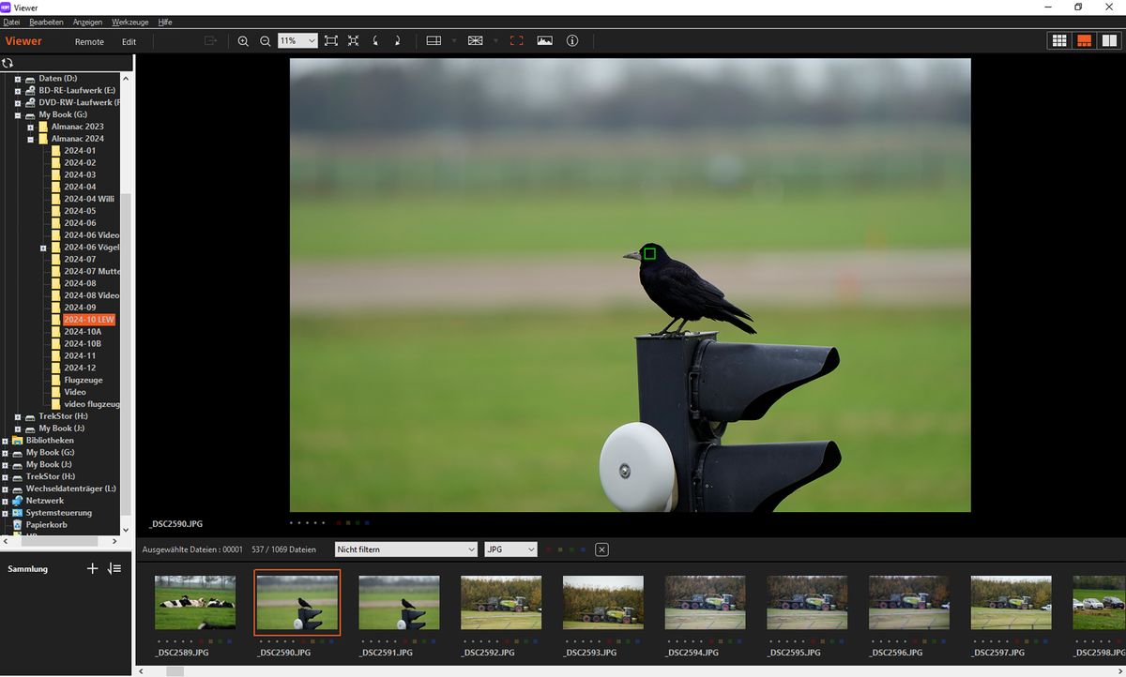Switch to thumbnail grid view

(x=1058, y=40)
